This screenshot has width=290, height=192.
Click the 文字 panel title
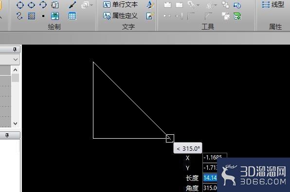[x=128, y=27]
